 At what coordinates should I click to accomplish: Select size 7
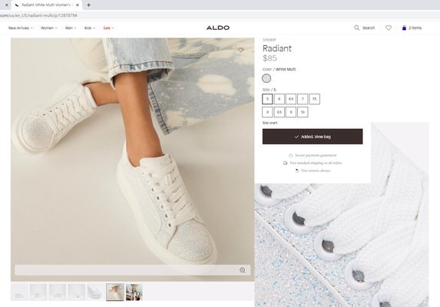(303, 99)
